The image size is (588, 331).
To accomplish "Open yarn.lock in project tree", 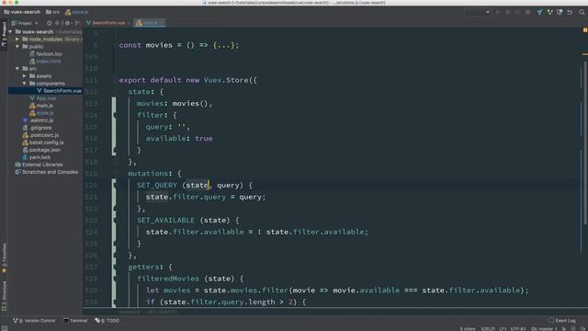I will coord(37,157).
